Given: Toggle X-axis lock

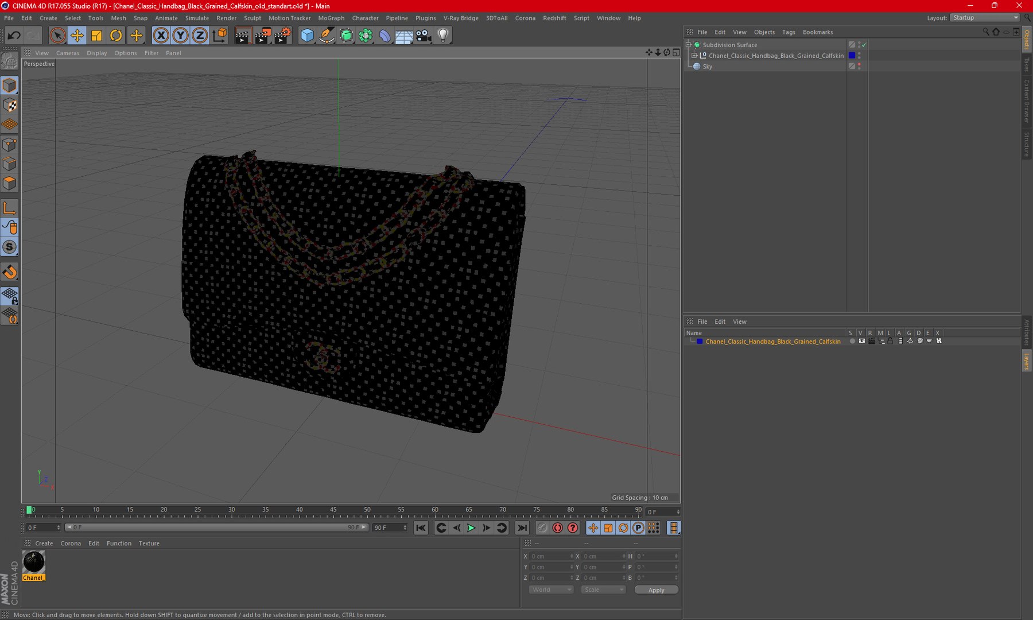Looking at the screenshot, I should pyautogui.click(x=161, y=36).
